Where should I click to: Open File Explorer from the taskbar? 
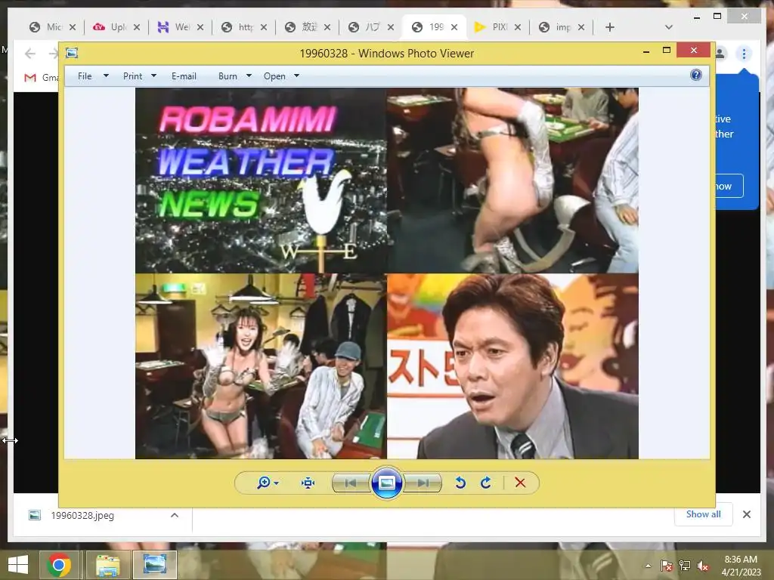pos(107,565)
